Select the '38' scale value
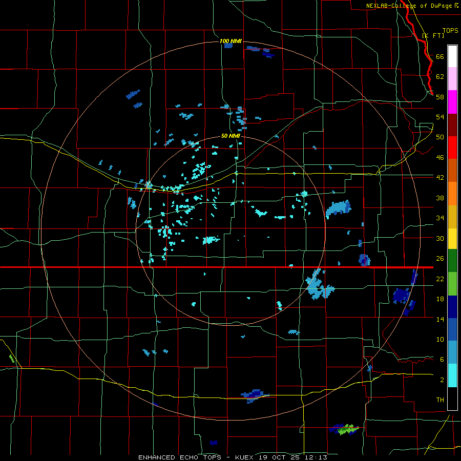This screenshot has height=461, width=461. click(x=440, y=198)
